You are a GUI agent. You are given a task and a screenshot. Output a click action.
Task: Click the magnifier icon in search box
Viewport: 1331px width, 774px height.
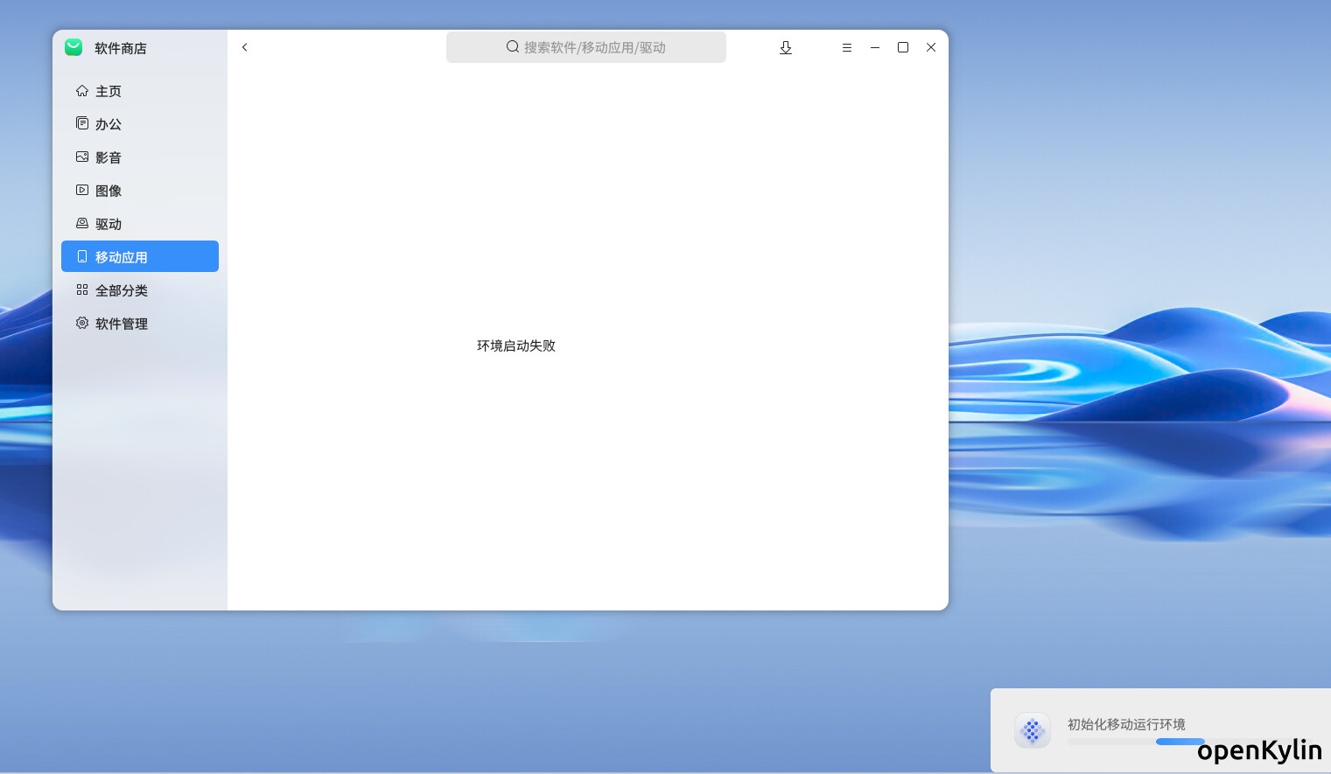tap(513, 47)
